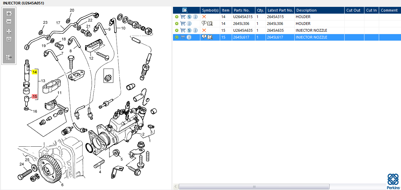Click orange X symbol for U2645A635

coord(204,31)
